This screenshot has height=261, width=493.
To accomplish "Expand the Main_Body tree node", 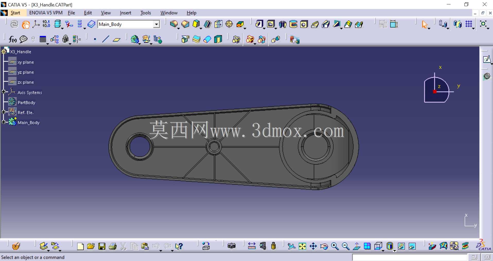I will [x=3, y=122].
